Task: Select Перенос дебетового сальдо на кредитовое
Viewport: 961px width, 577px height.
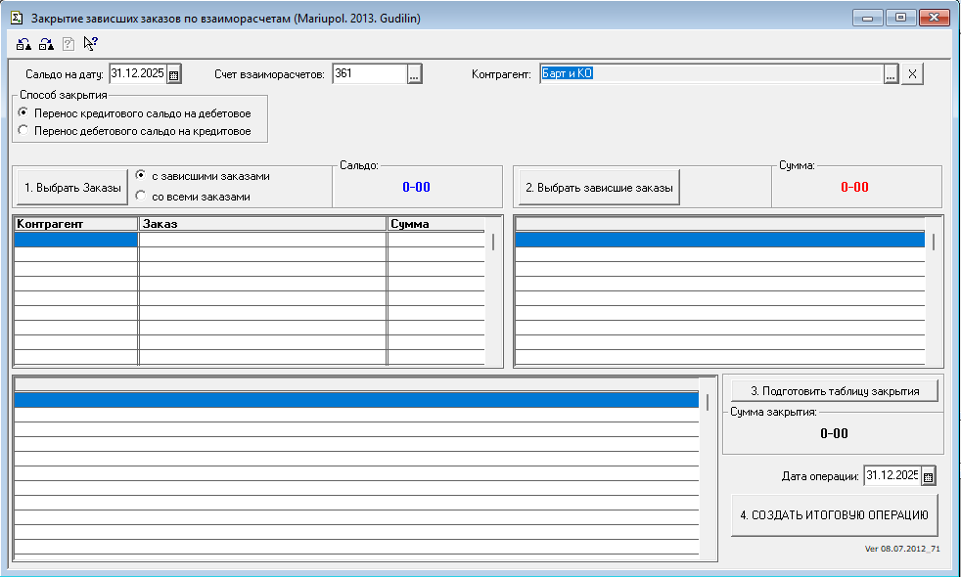Action: click(x=23, y=130)
